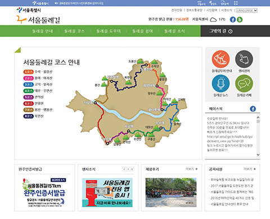Expand 체험후기 with its 더보기 plus

tap(192, 169)
